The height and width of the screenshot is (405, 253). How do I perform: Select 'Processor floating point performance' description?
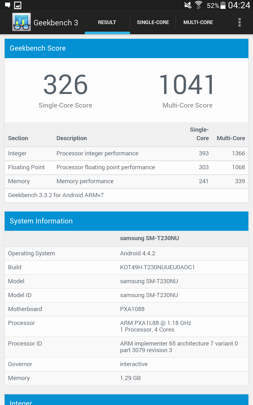coord(106,167)
